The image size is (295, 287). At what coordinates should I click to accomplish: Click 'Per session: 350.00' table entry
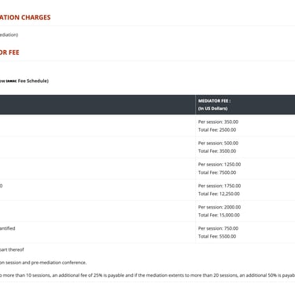[x=218, y=122]
